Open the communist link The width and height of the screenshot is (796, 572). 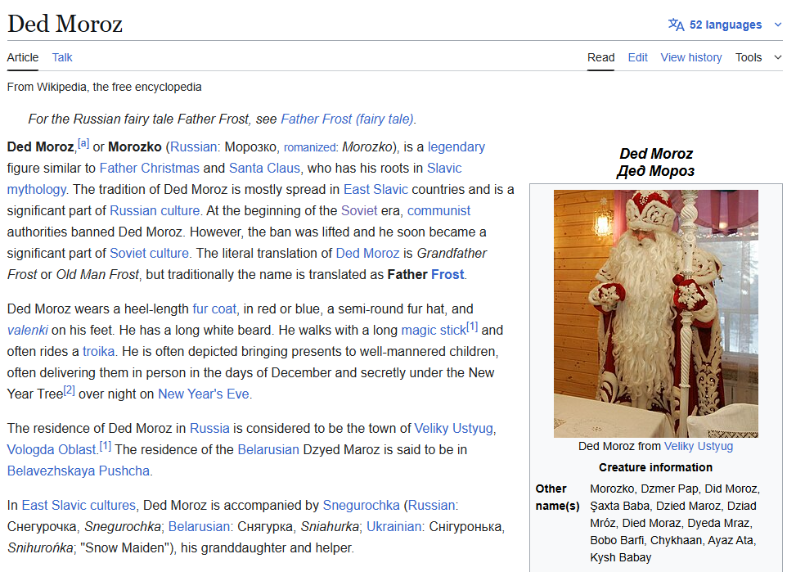(438, 211)
